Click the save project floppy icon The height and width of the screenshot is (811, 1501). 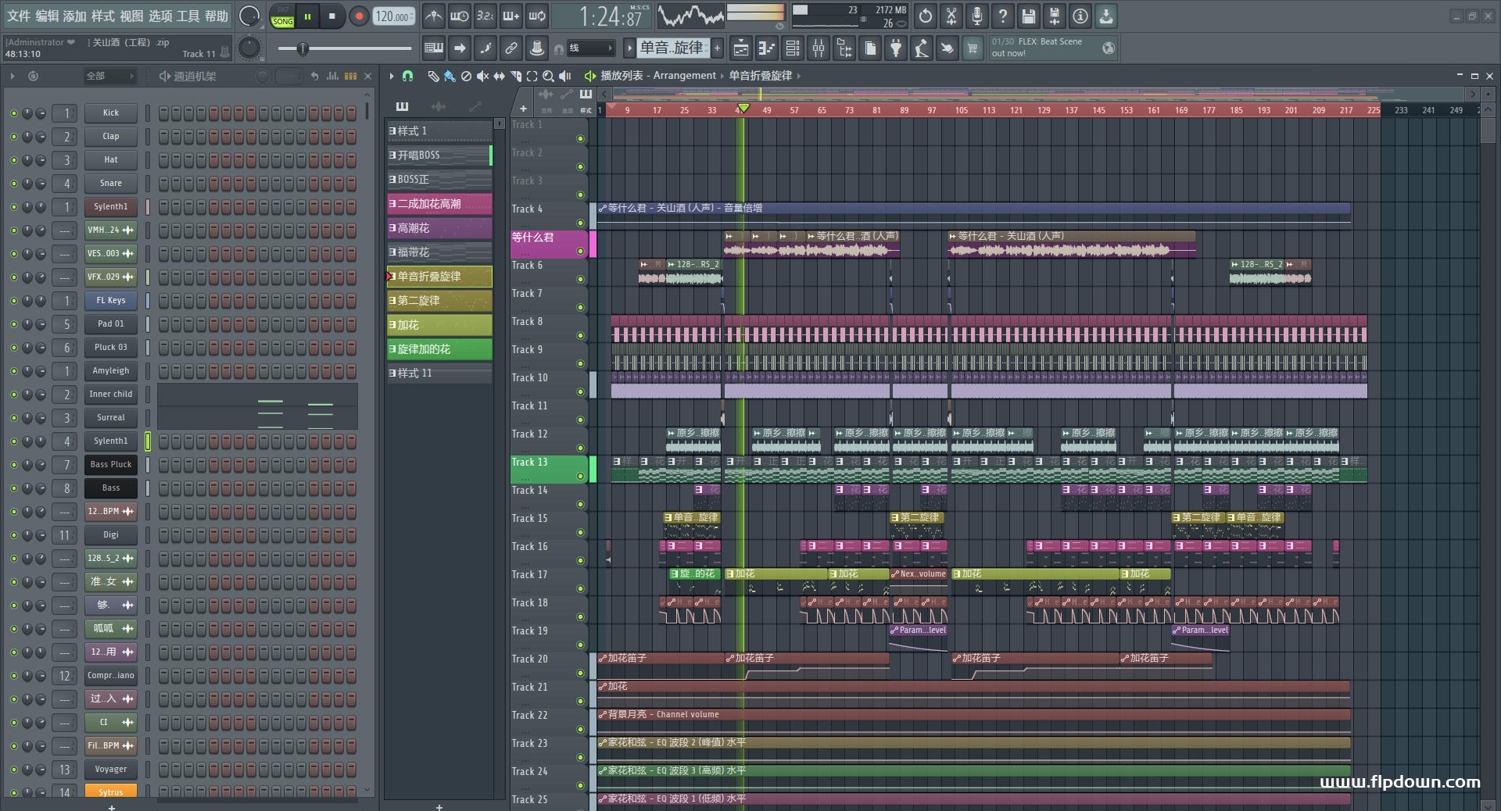1028,16
